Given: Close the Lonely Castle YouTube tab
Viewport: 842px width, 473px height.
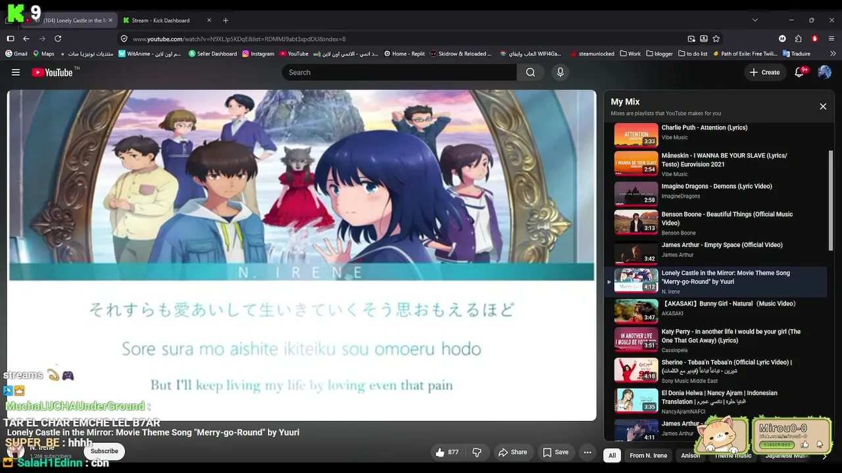Looking at the screenshot, I should (111, 20).
